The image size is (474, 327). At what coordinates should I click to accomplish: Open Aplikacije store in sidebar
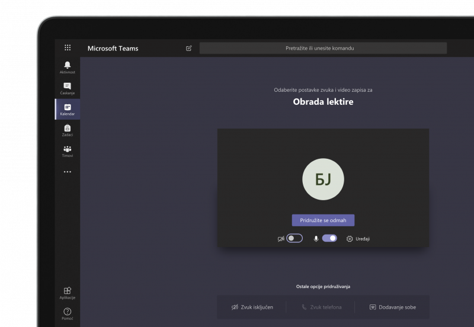tap(68, 293)
